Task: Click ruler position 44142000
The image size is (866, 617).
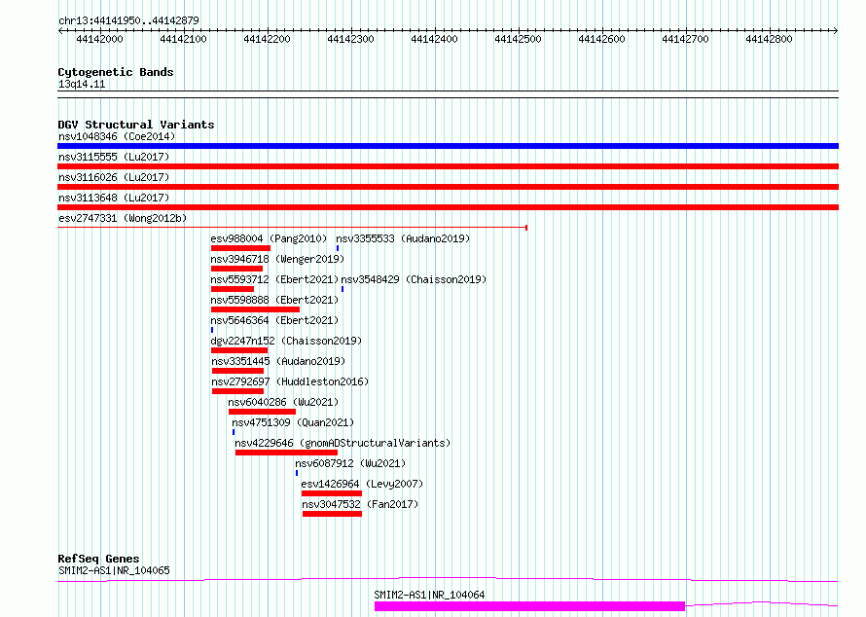Action: pyautogui.click(x=99, y=39)
